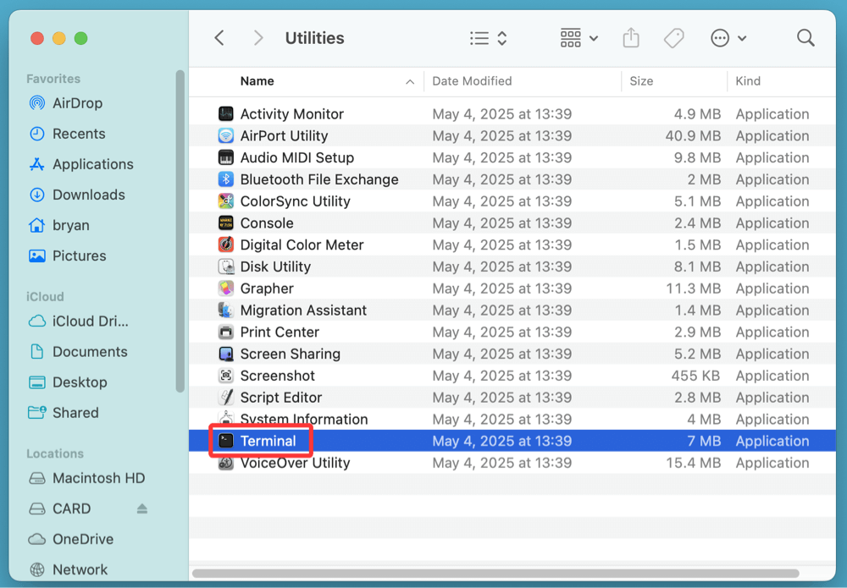Click the Back navigation arrow
This screenshot has width=847, height=588.
pyautogui.click(x=219, y=37)
